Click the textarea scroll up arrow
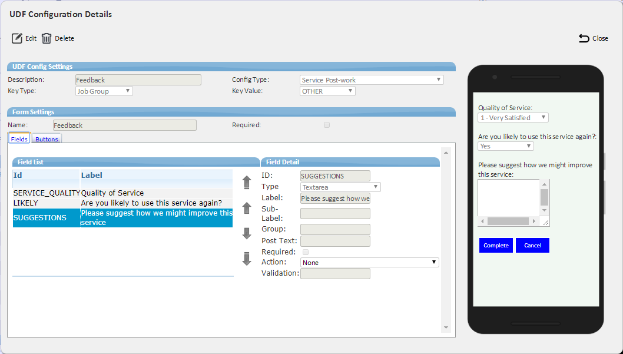The image size is (623, 354). [x=544, y=184]
